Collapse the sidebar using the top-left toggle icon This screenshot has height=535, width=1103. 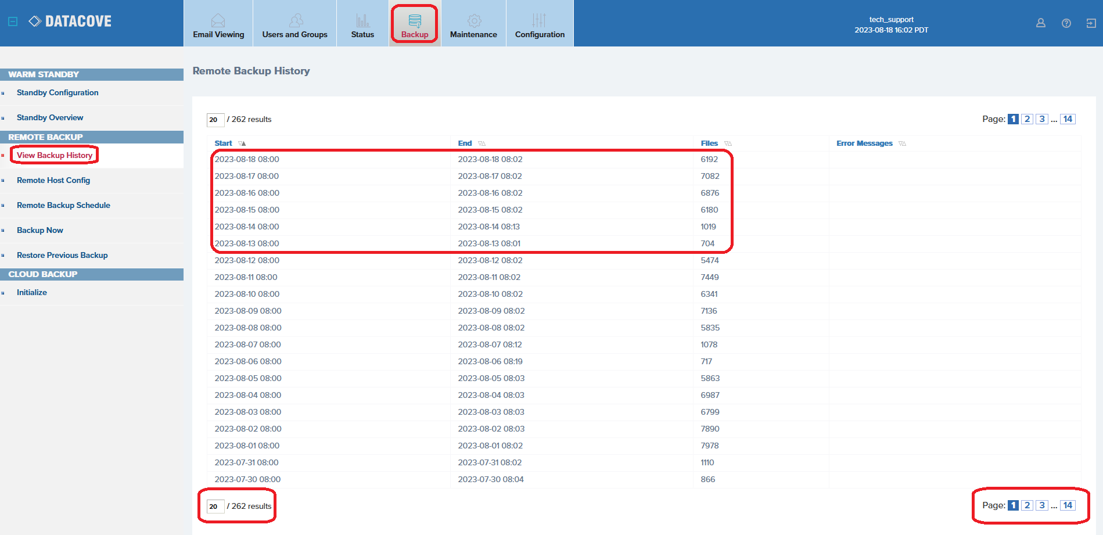(13, 21)
